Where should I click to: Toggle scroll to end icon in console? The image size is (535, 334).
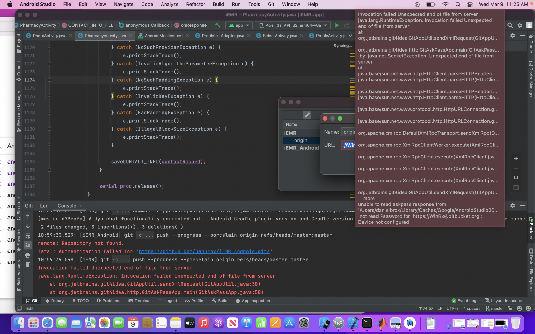[28, 245]
